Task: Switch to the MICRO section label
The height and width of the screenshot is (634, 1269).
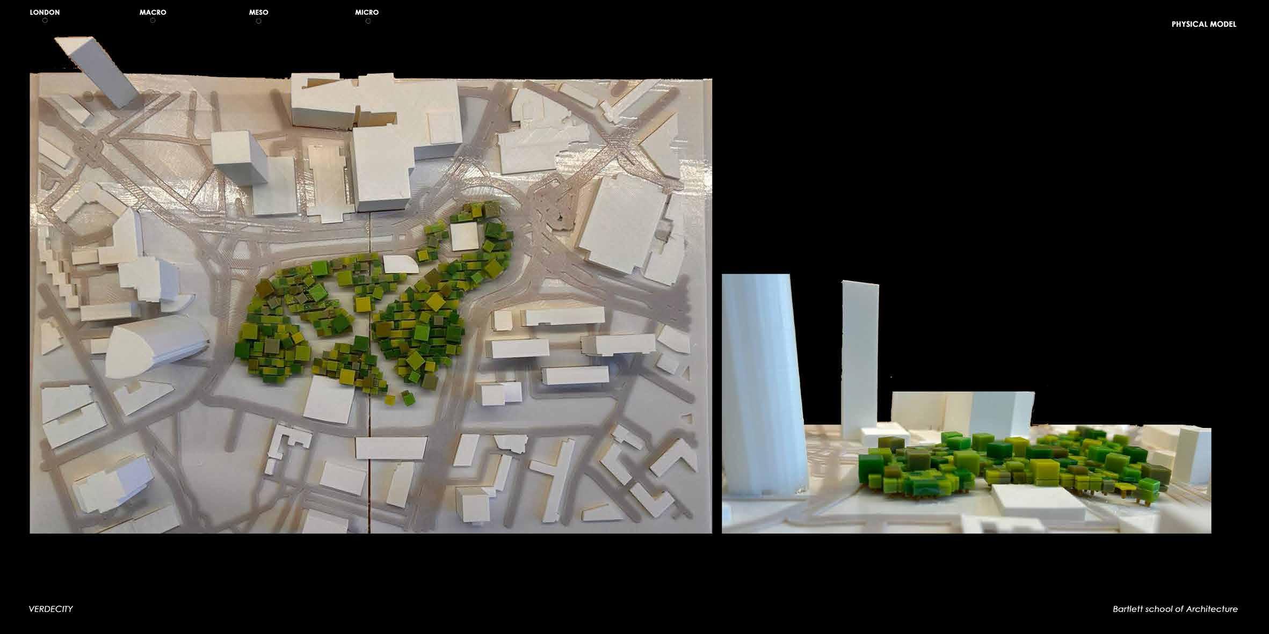Action: 367,12
